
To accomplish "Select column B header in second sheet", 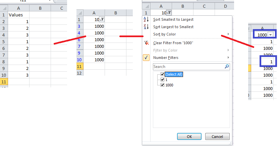I will (x=116, y=13).
